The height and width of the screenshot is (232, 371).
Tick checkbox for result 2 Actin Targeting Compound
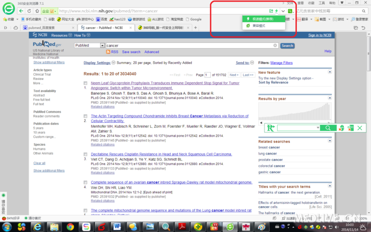(85, 116)
